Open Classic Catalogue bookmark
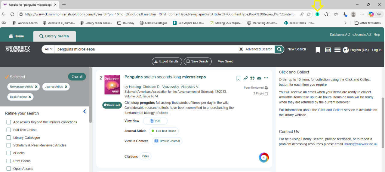385x172 pixels. pyautogui.click(x=153, y=23)
